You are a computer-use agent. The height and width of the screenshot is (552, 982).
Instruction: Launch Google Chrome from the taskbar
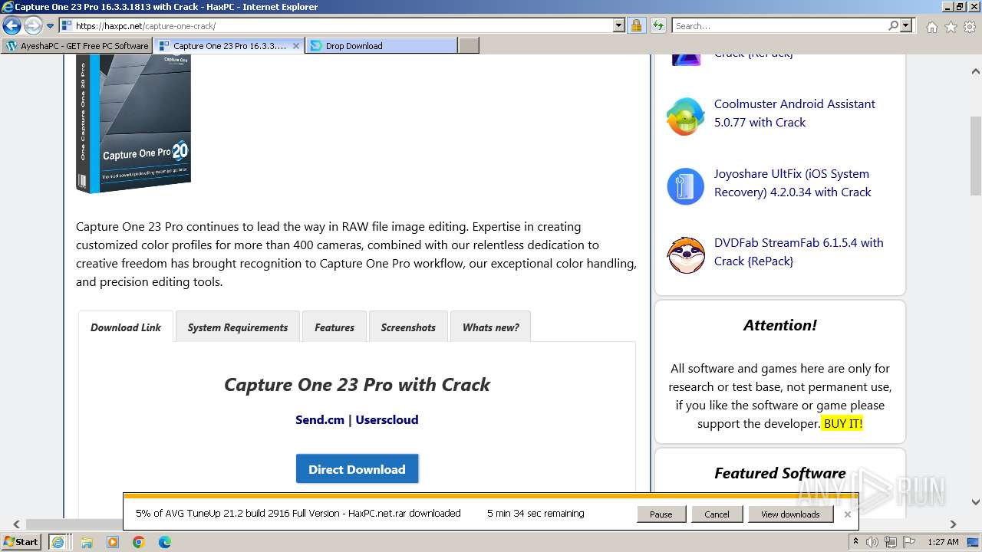pos(138,542)
